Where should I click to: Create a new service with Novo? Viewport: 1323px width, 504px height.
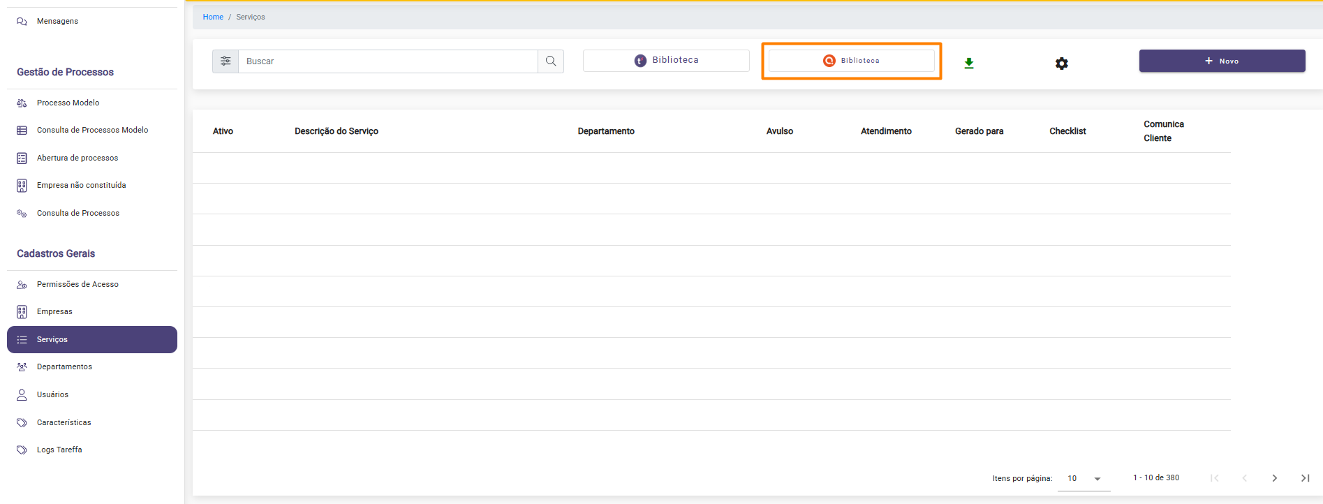coord(1222,61)
